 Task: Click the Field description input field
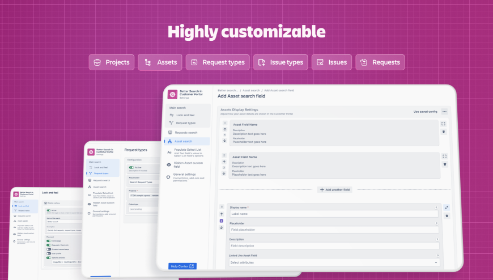[x=334, y=245]
